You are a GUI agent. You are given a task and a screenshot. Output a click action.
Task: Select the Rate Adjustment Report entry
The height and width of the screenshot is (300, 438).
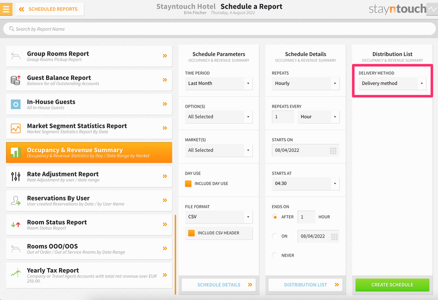coord(89,176)
